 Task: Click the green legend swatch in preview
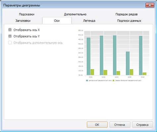tap(114, 80)
